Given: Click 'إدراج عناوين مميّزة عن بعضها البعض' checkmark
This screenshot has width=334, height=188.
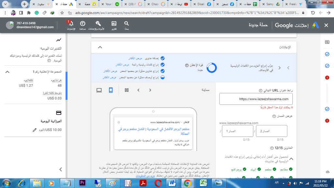Looking at the screenshot, I should point(162,71).
